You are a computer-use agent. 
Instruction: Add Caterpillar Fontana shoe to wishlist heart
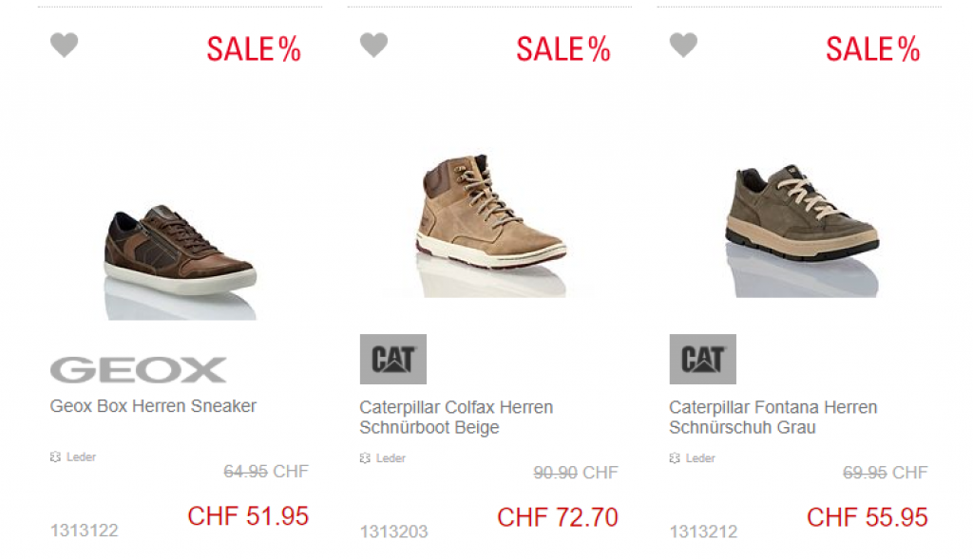point(683,45)
